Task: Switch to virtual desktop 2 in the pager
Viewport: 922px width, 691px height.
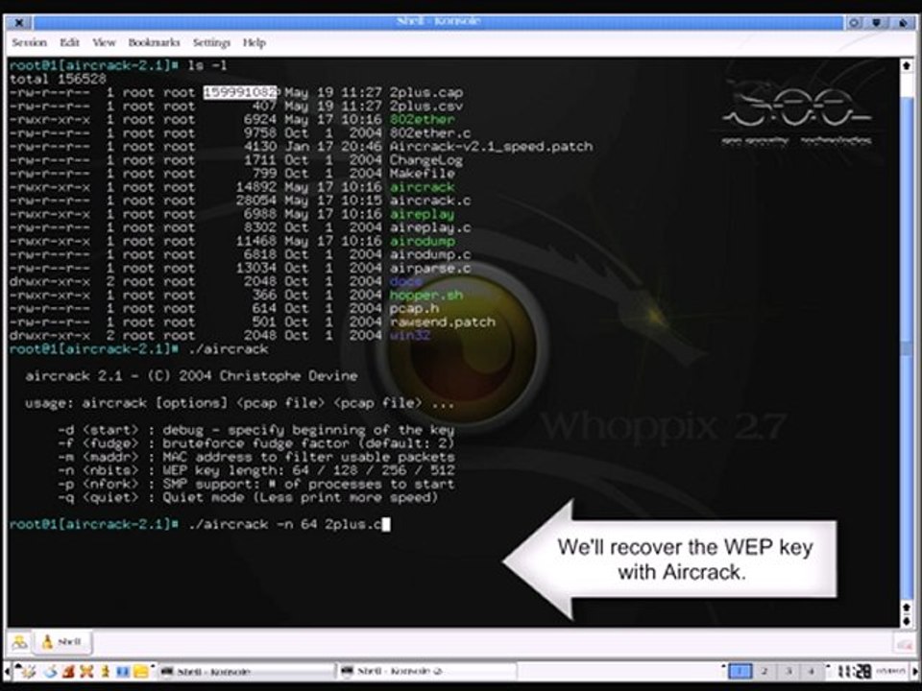Action: coord(764,671)
